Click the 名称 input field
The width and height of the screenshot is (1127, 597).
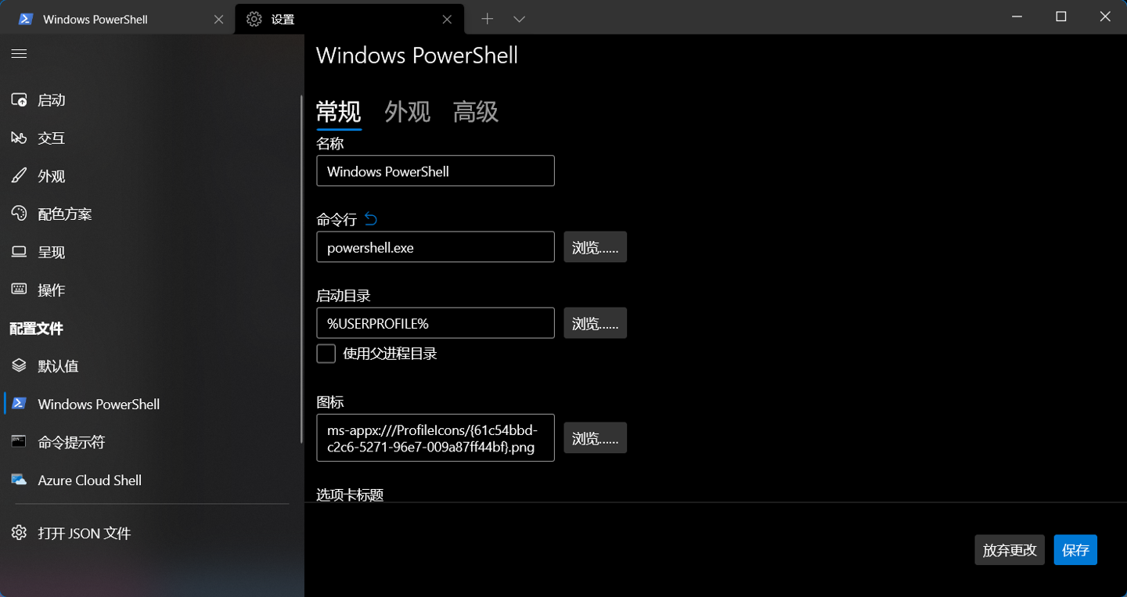435,171
